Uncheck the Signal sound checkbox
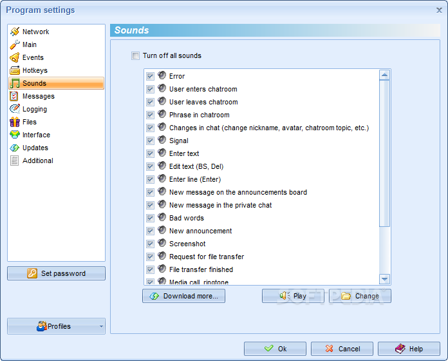This screenshot has height=361, width=448. coord(150,141)
